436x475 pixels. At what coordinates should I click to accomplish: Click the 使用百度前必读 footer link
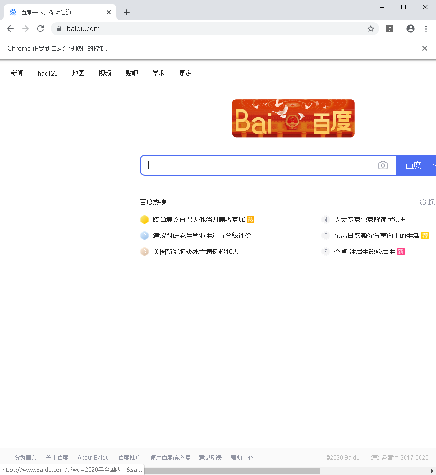pyautogui.click(x=170, y=458)
